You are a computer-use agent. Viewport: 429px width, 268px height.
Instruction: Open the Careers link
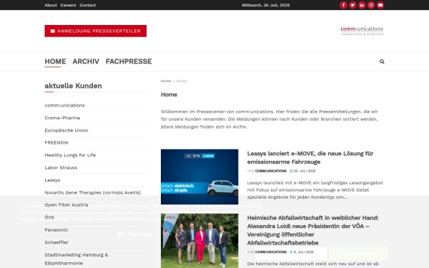tap(68, 5)
